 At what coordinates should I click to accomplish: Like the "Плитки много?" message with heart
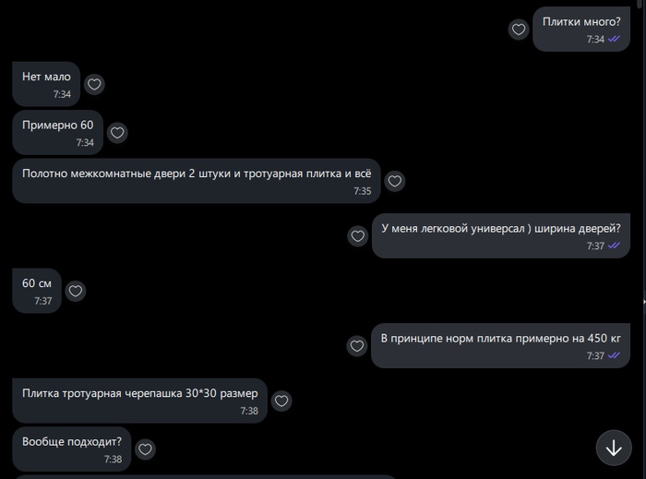[x=519, y=30]
